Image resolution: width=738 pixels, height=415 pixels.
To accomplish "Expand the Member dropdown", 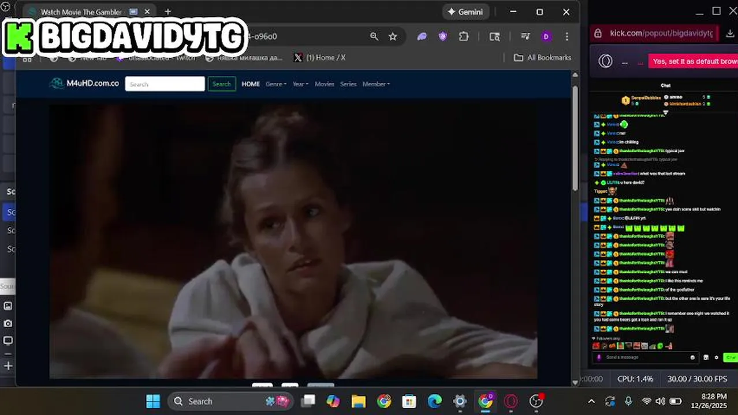I will [376, 84].
